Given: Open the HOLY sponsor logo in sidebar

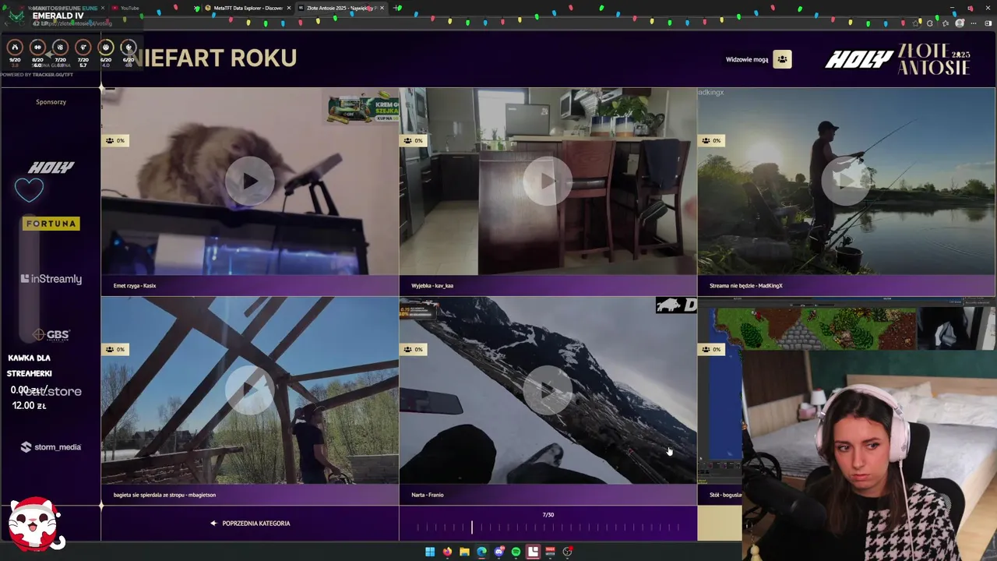Looking at the screenshot, I should point(51,168).
